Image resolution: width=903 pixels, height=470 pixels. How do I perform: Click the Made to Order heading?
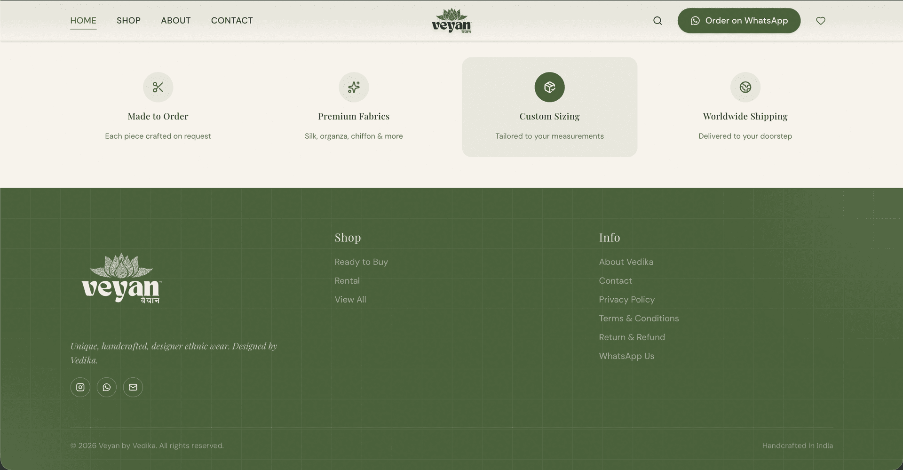point(158,116)
